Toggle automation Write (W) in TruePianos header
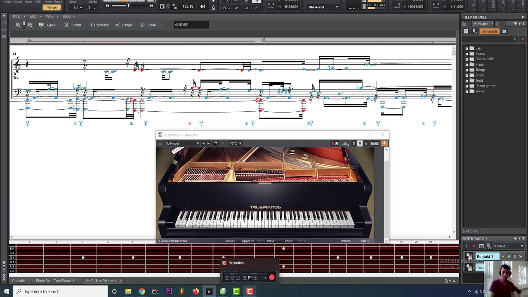The image size is (528, 297). (x=366, y=144)
